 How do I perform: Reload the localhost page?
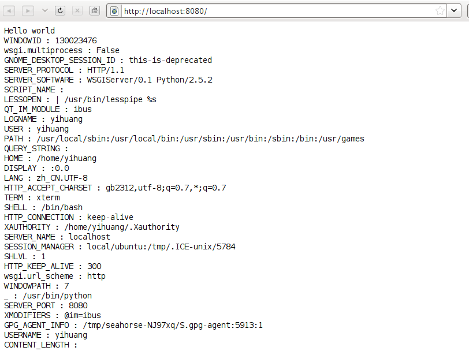click(61, 10)
